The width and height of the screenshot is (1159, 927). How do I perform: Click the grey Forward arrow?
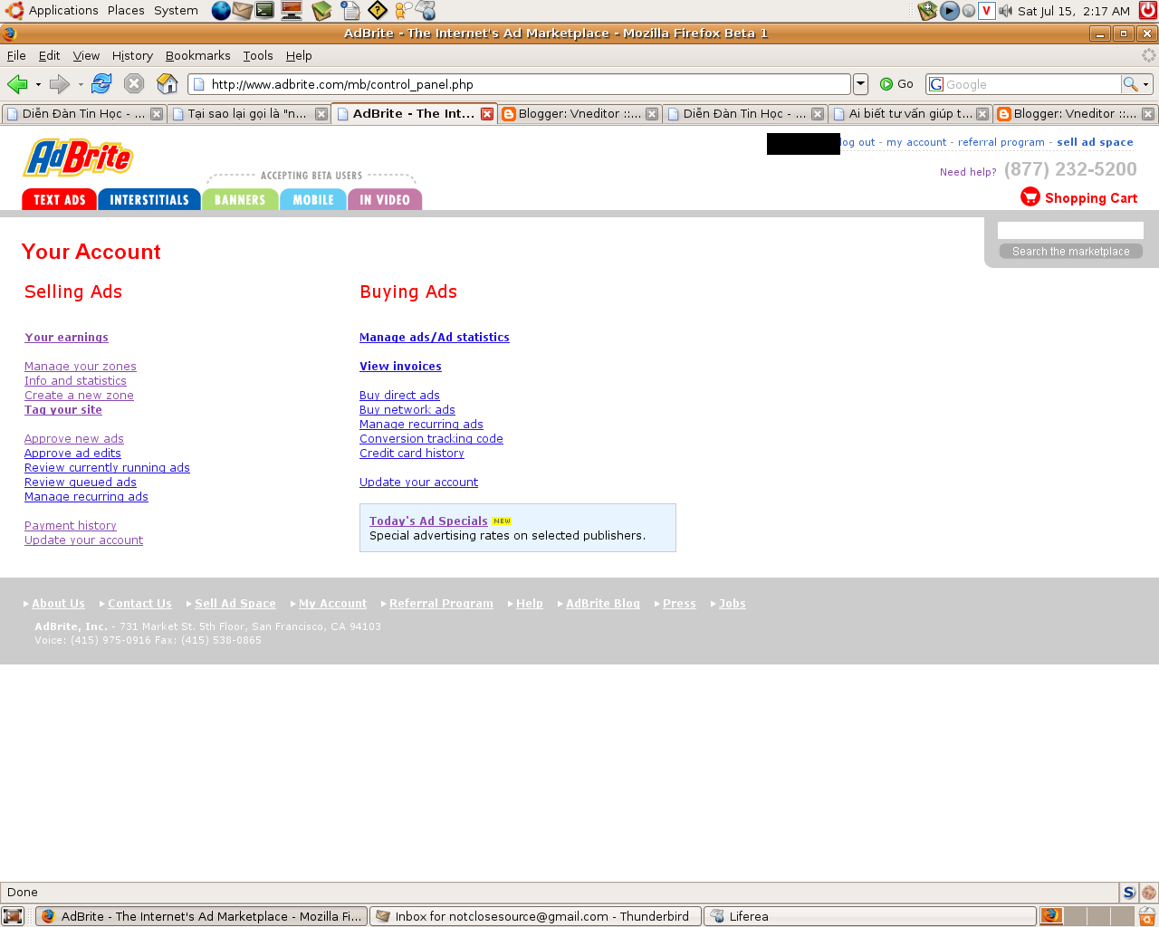click(x=60, y=84)
